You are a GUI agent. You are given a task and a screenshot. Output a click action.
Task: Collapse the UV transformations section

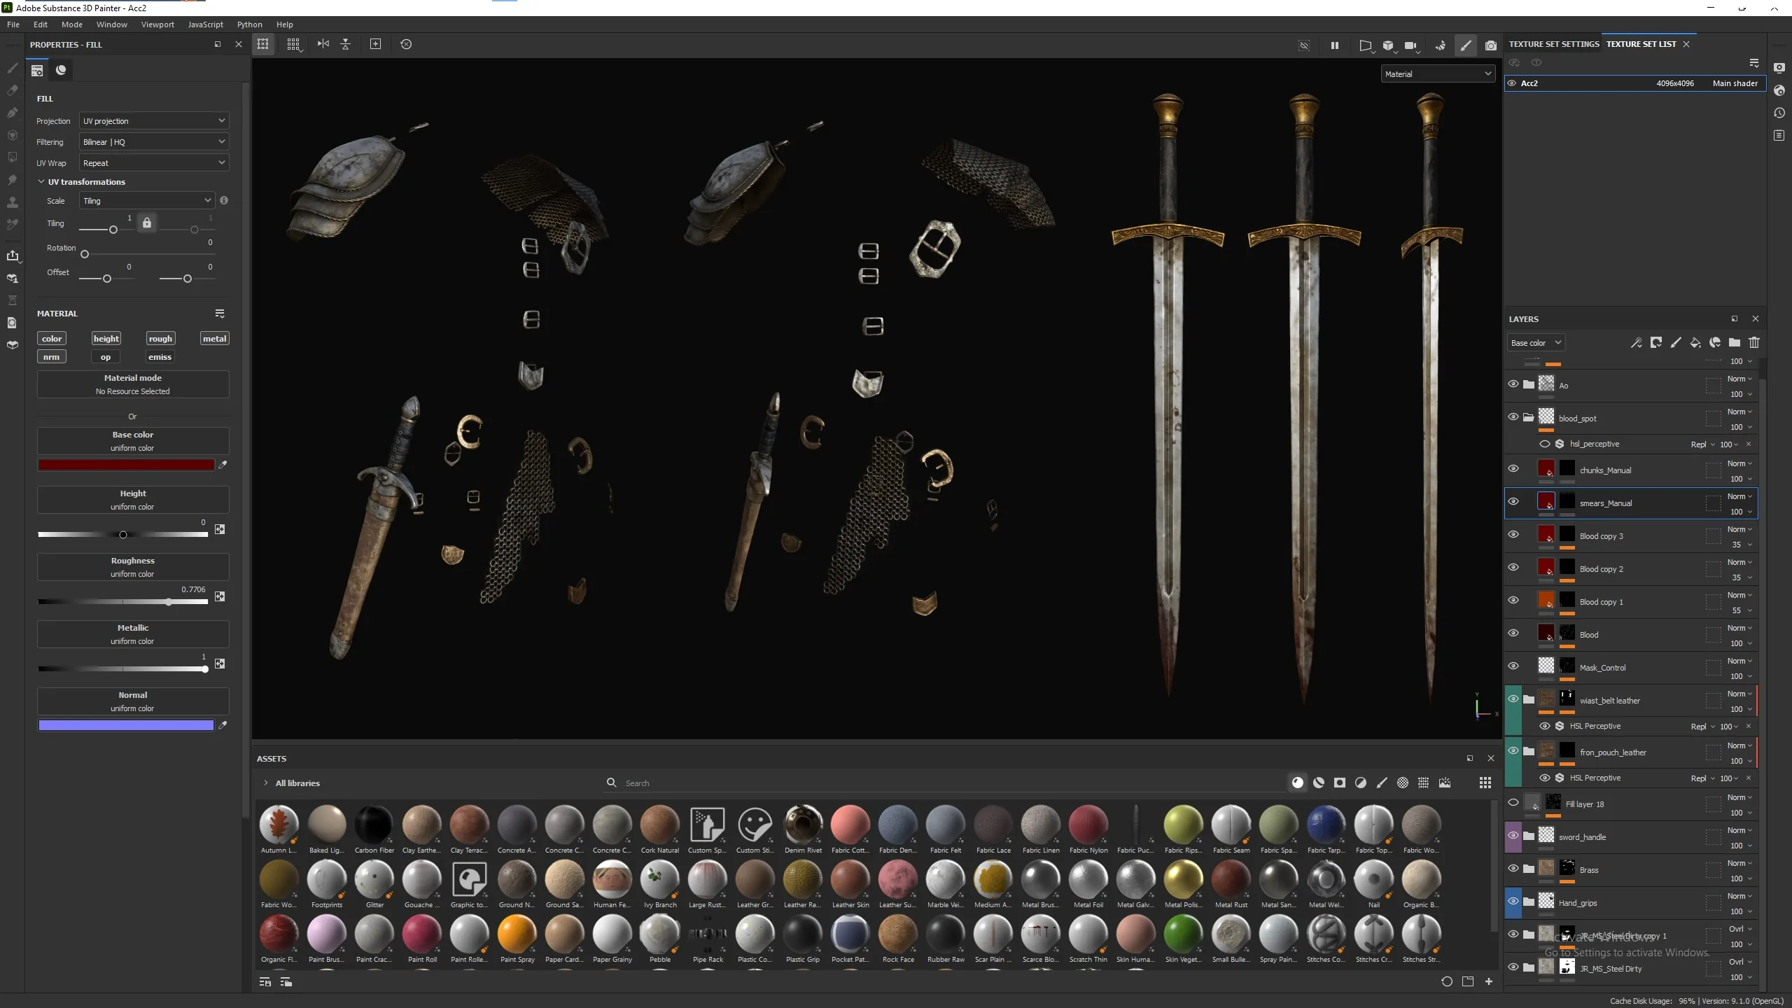click(x=41, y=182)
